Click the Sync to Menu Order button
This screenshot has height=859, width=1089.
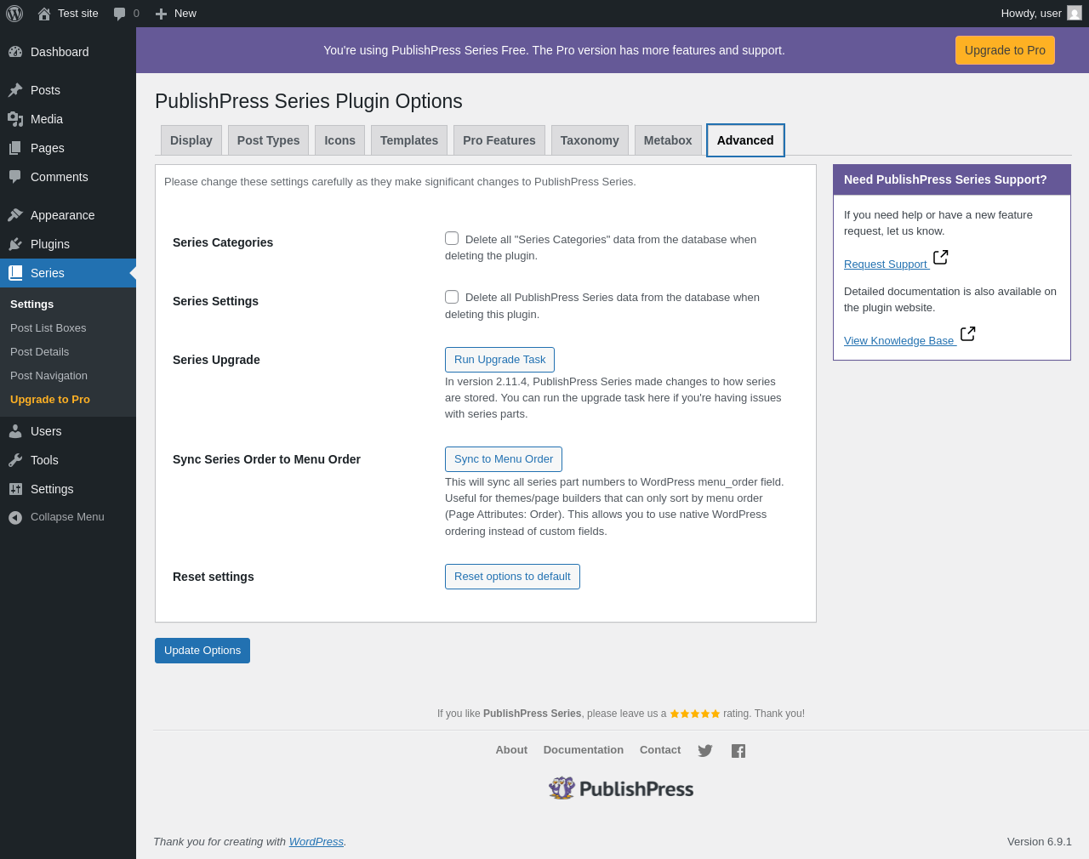pos(504,459)
